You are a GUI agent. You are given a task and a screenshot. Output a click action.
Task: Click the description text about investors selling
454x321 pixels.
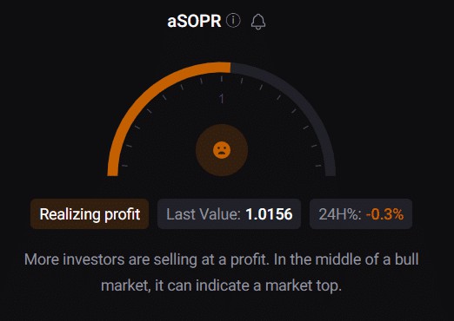pyautogui.click(x=222, y=272)
